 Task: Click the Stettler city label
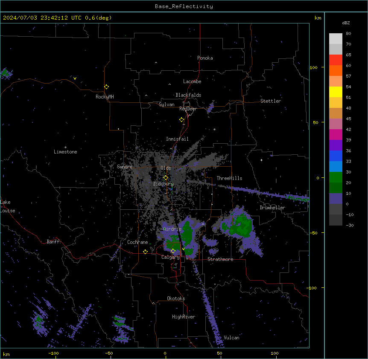pos(271,101)
